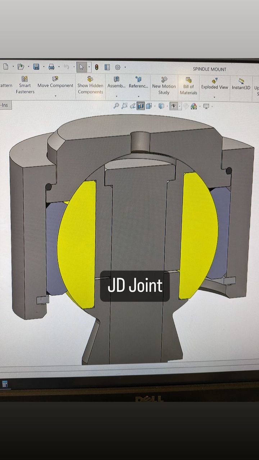This screenshot has width=259, height=460.
Task: Click the Rebuild traffic light icon
Action: tap(96, 67)
